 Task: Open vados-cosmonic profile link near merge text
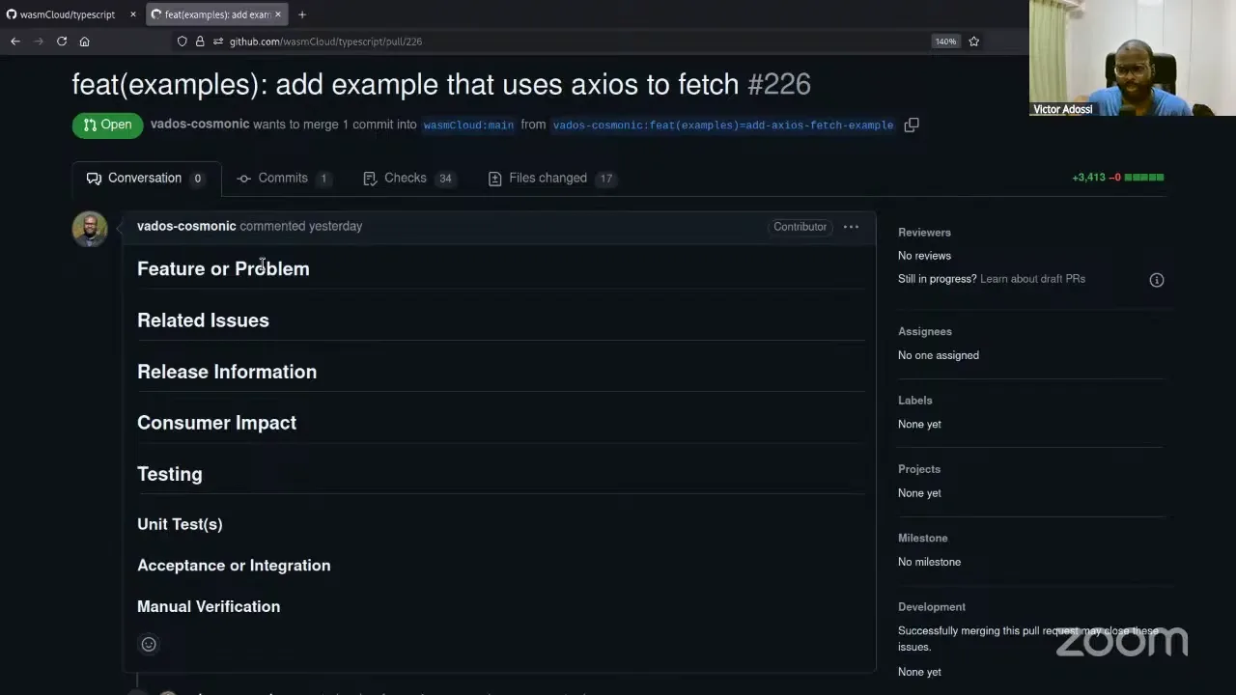click(200, 125)
